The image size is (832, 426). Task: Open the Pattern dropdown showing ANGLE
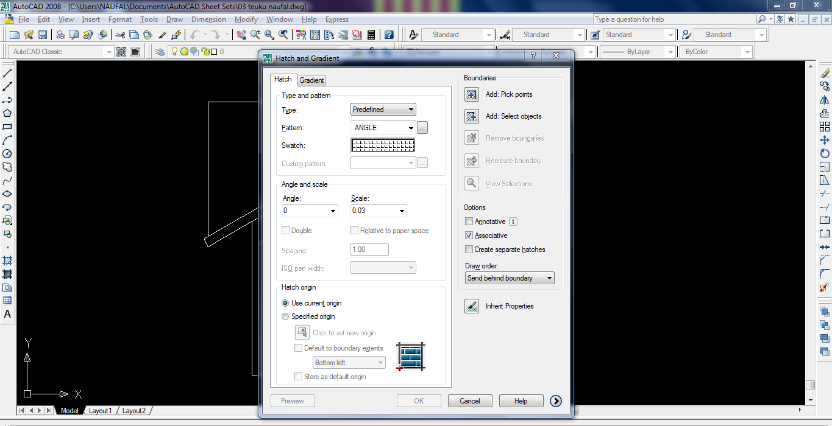pos(384,128)
